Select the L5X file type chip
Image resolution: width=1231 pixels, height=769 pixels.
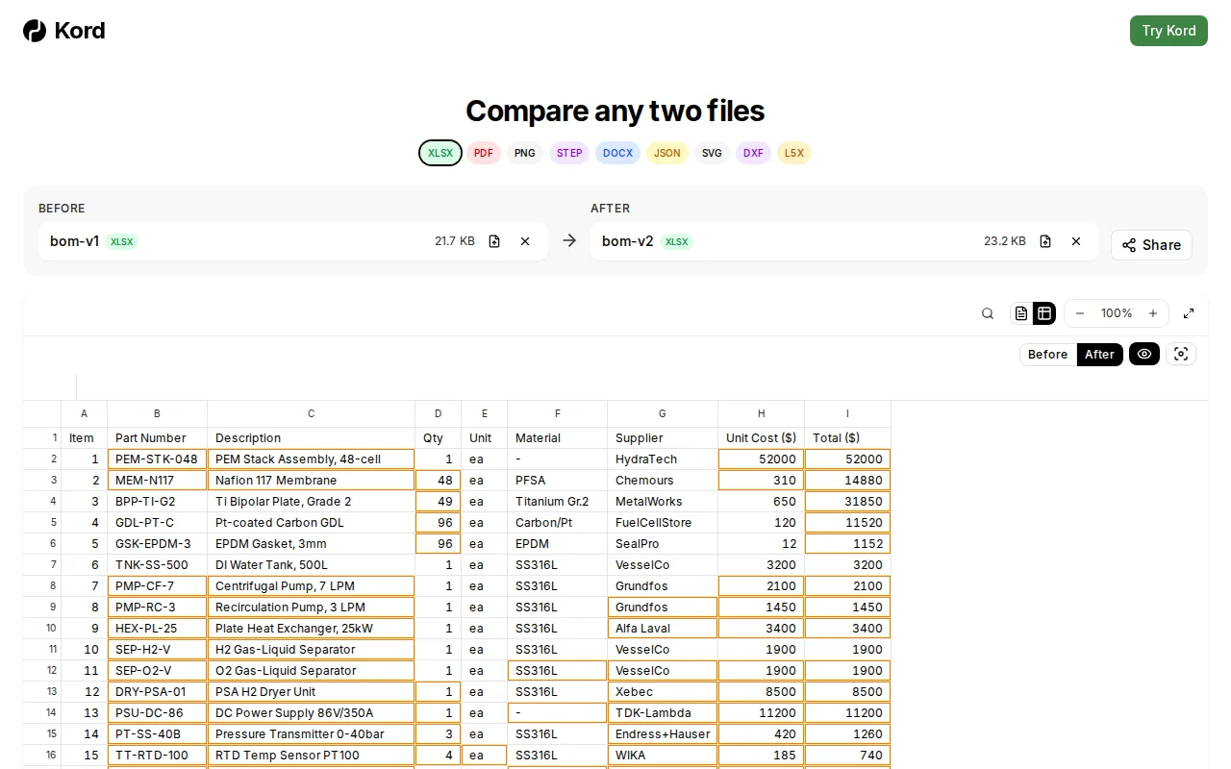tap(794, 153)
